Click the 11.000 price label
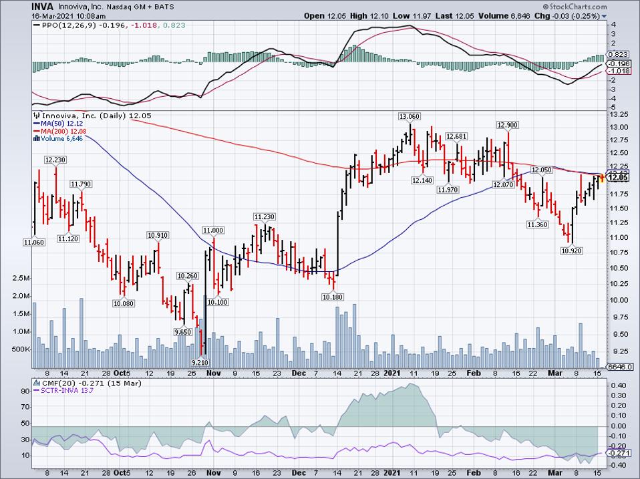 pyautogui.click(x=213, y=230)
